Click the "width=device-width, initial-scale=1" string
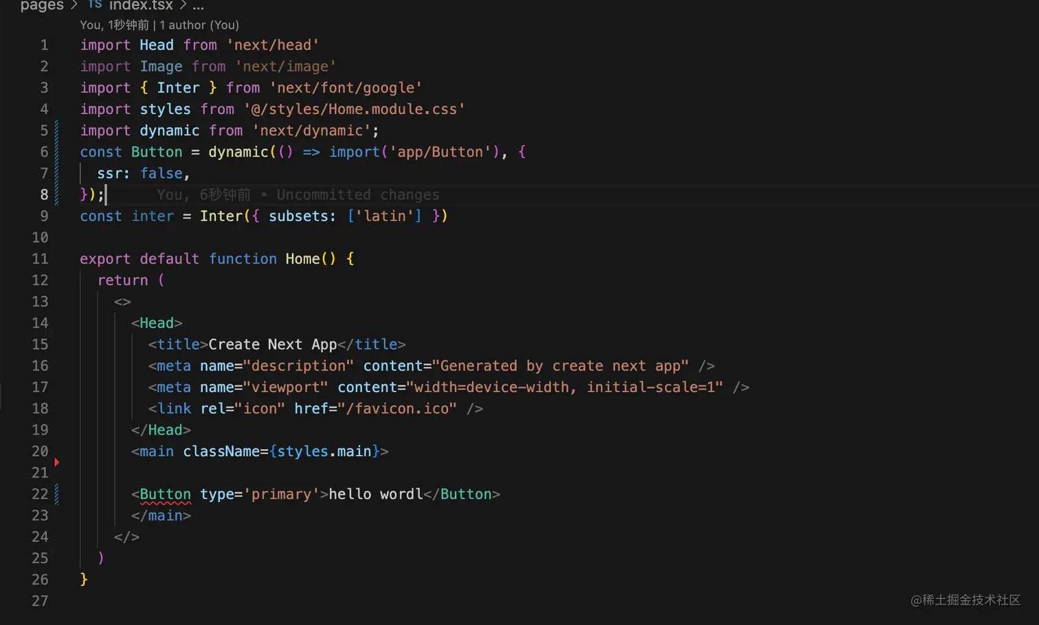This screenshot has height=625, width=1039. [x=565, y=387]
